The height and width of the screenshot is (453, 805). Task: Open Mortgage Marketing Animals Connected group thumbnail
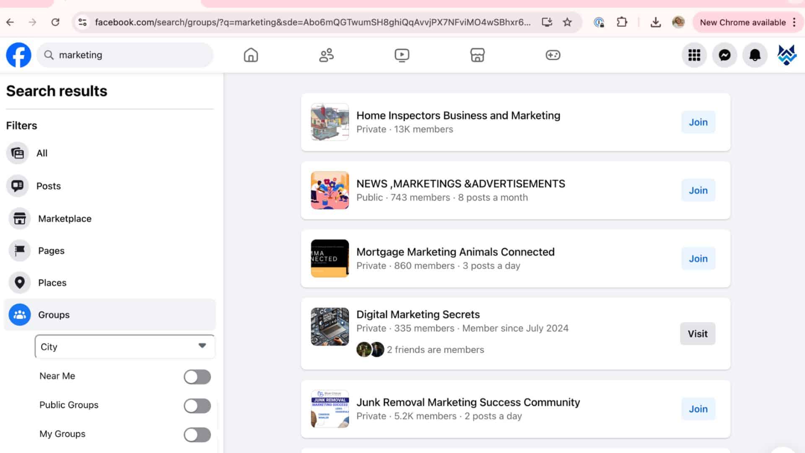click(330, 258)
